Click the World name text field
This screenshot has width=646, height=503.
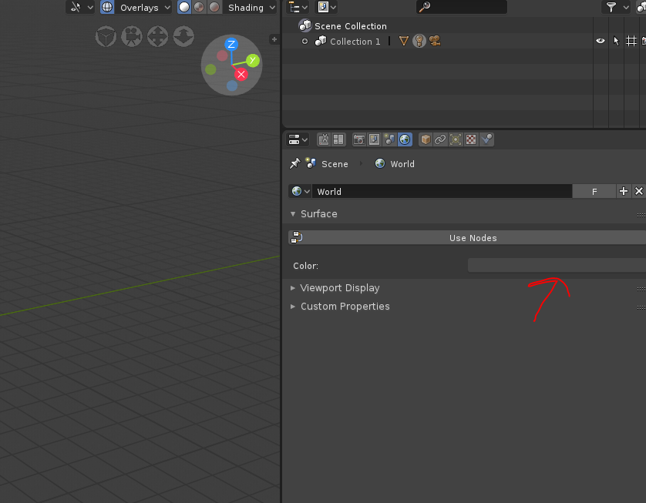[x=442, y=191]
